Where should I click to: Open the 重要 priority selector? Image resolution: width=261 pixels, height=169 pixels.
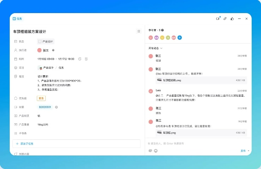click(41, 98)
